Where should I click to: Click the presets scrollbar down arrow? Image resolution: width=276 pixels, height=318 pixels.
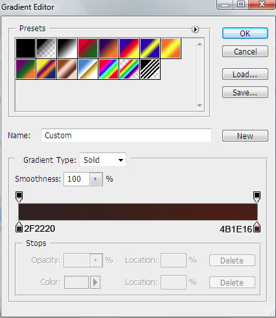point(200,106)
